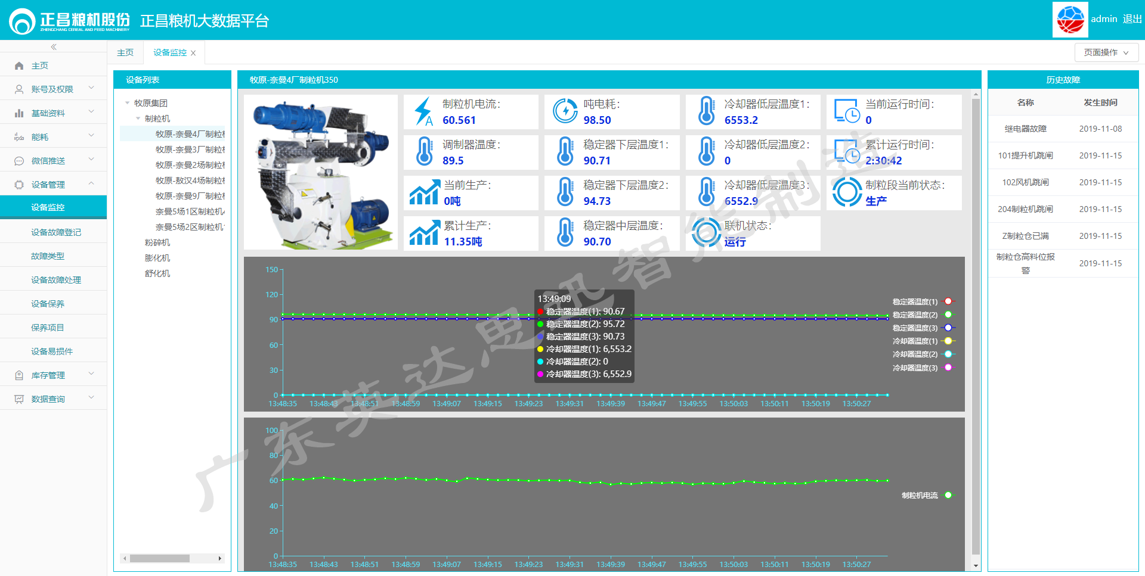Click the home icon in sidebar

click(19, 66)
